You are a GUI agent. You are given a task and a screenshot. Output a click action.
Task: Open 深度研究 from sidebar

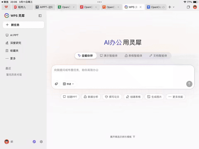(13, 43)
